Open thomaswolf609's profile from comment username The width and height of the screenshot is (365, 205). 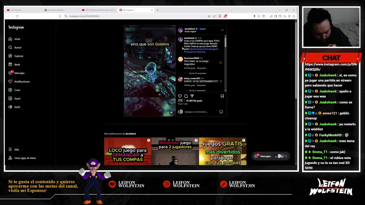point(191,58)
